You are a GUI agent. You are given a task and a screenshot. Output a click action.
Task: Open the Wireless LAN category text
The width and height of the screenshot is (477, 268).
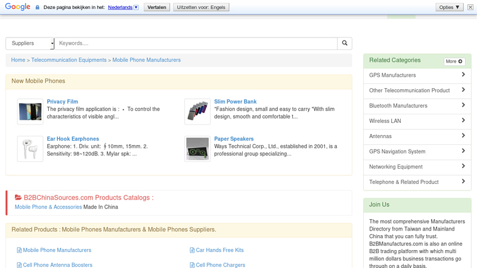385,121
